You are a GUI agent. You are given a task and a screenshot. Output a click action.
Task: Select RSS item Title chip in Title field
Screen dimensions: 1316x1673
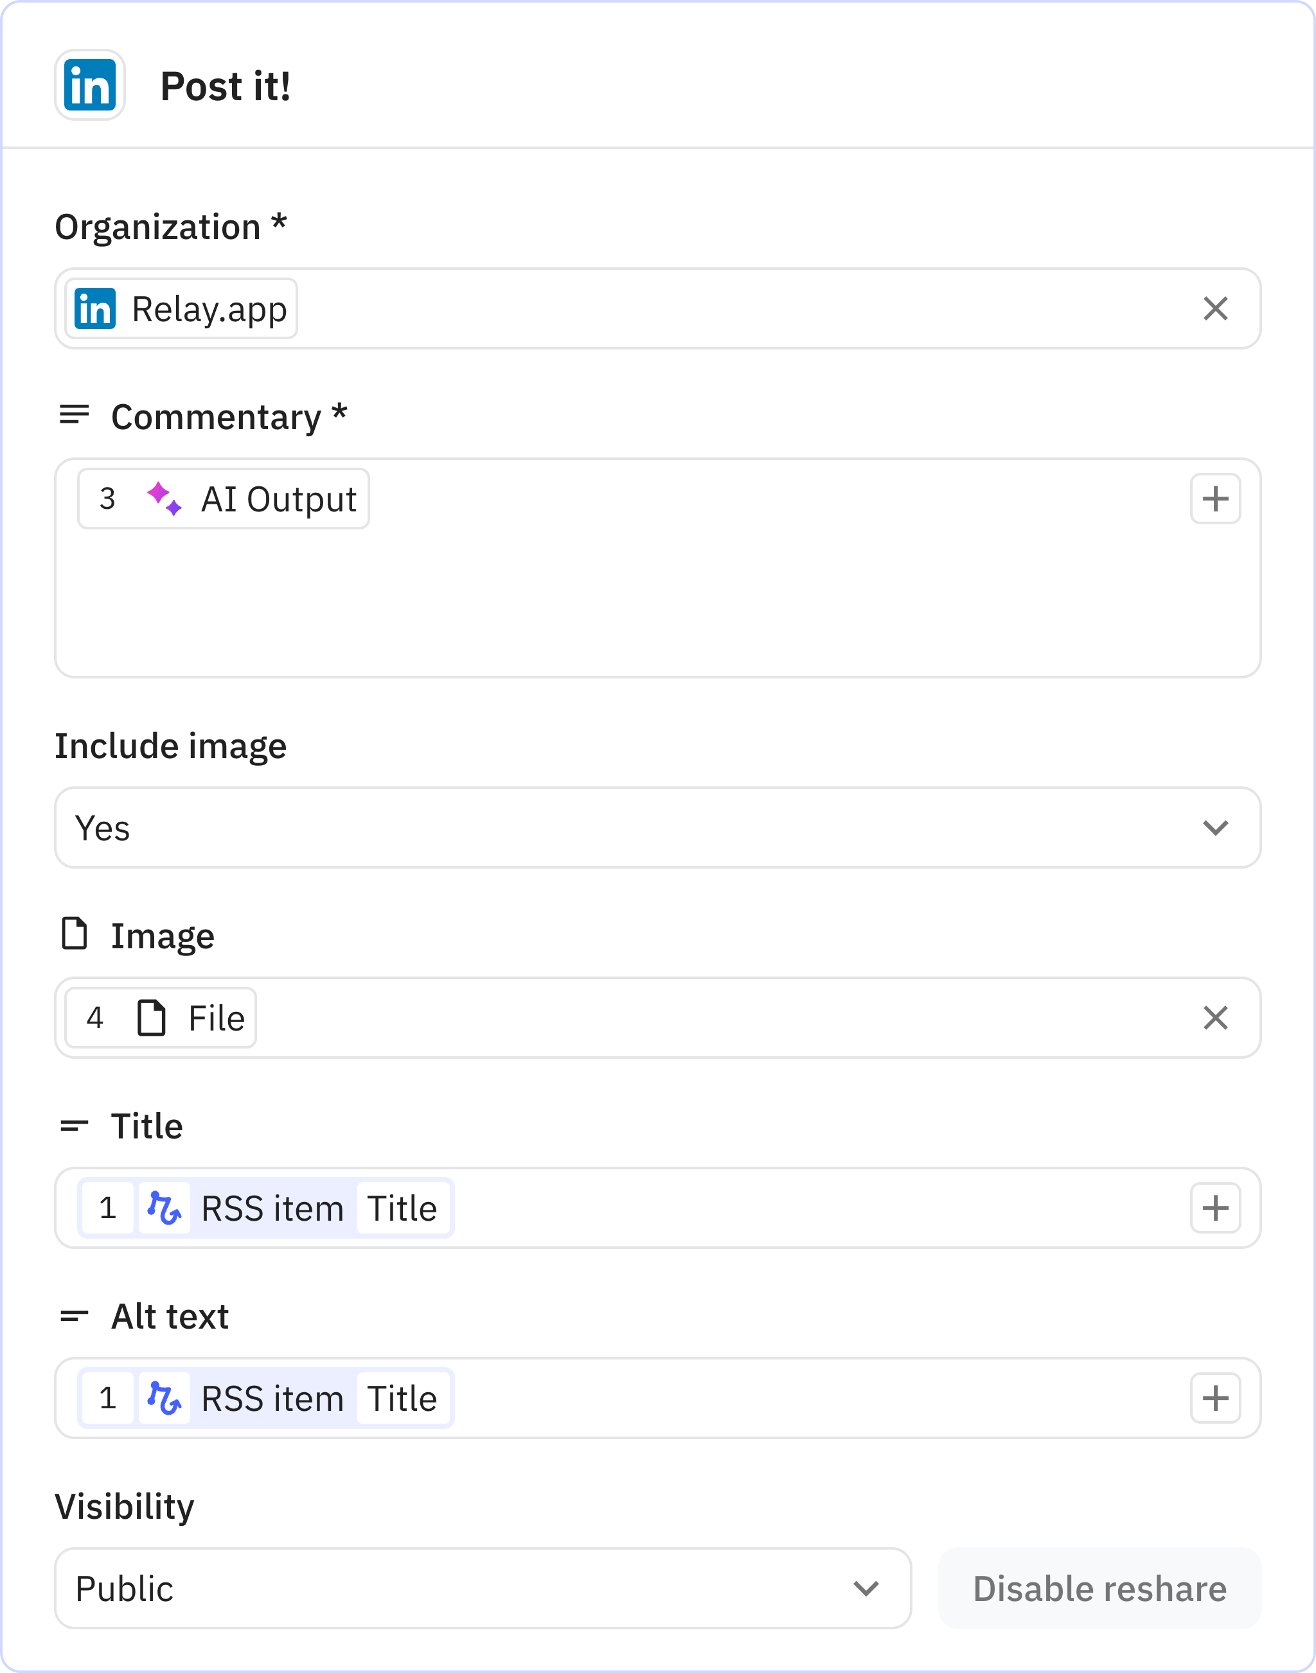(x=266, y=1208)
